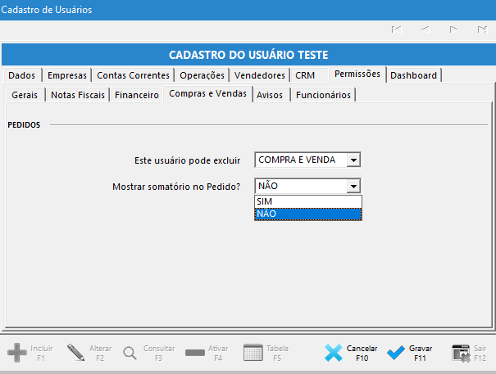Screen dimensions: 496x374
Task: Open the Dados tab
Action: point(22,75)
